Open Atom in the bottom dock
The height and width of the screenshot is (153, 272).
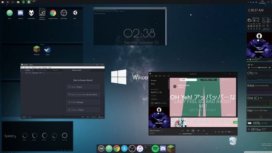pyautogui.click(x=109, y=149)
